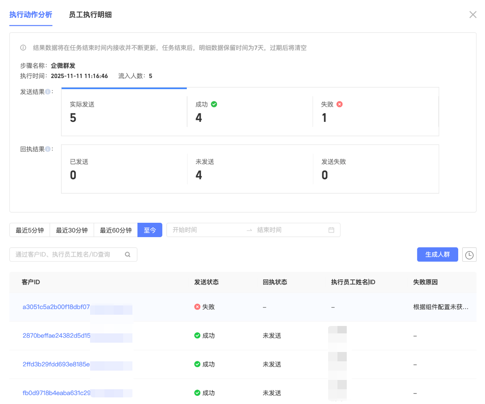Click 执行员工姓名|ID column header
The image size is (485, 404).
click(353, 282)
